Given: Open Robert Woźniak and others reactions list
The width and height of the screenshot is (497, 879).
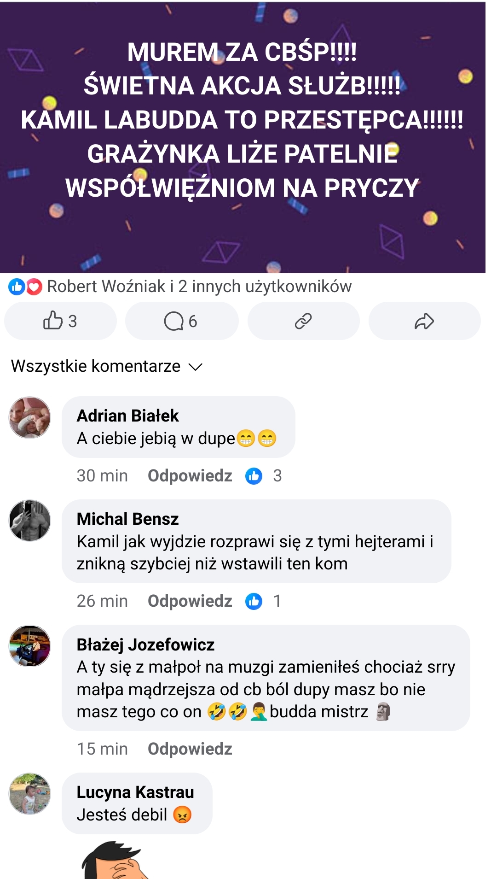Looking at the screenshot, I should click(199, 287).
